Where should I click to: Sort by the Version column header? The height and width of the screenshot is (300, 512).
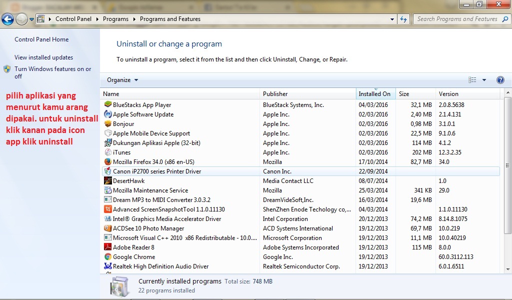[x=467, y=93]
